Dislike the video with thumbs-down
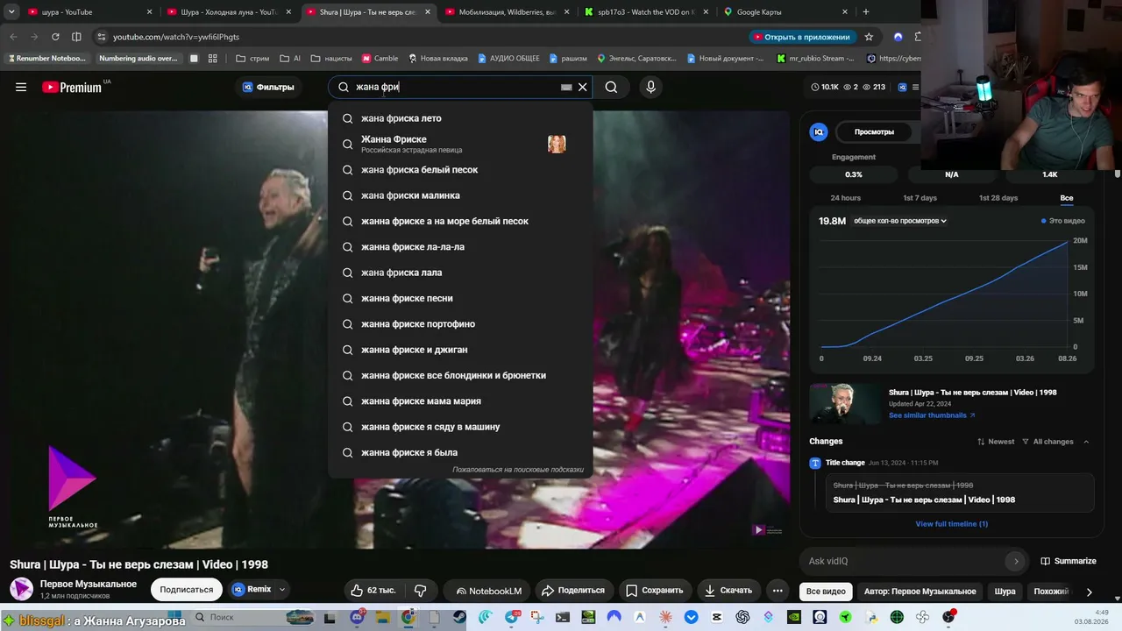The width and height of the screenshot is (1122, 631). point(421,591)
